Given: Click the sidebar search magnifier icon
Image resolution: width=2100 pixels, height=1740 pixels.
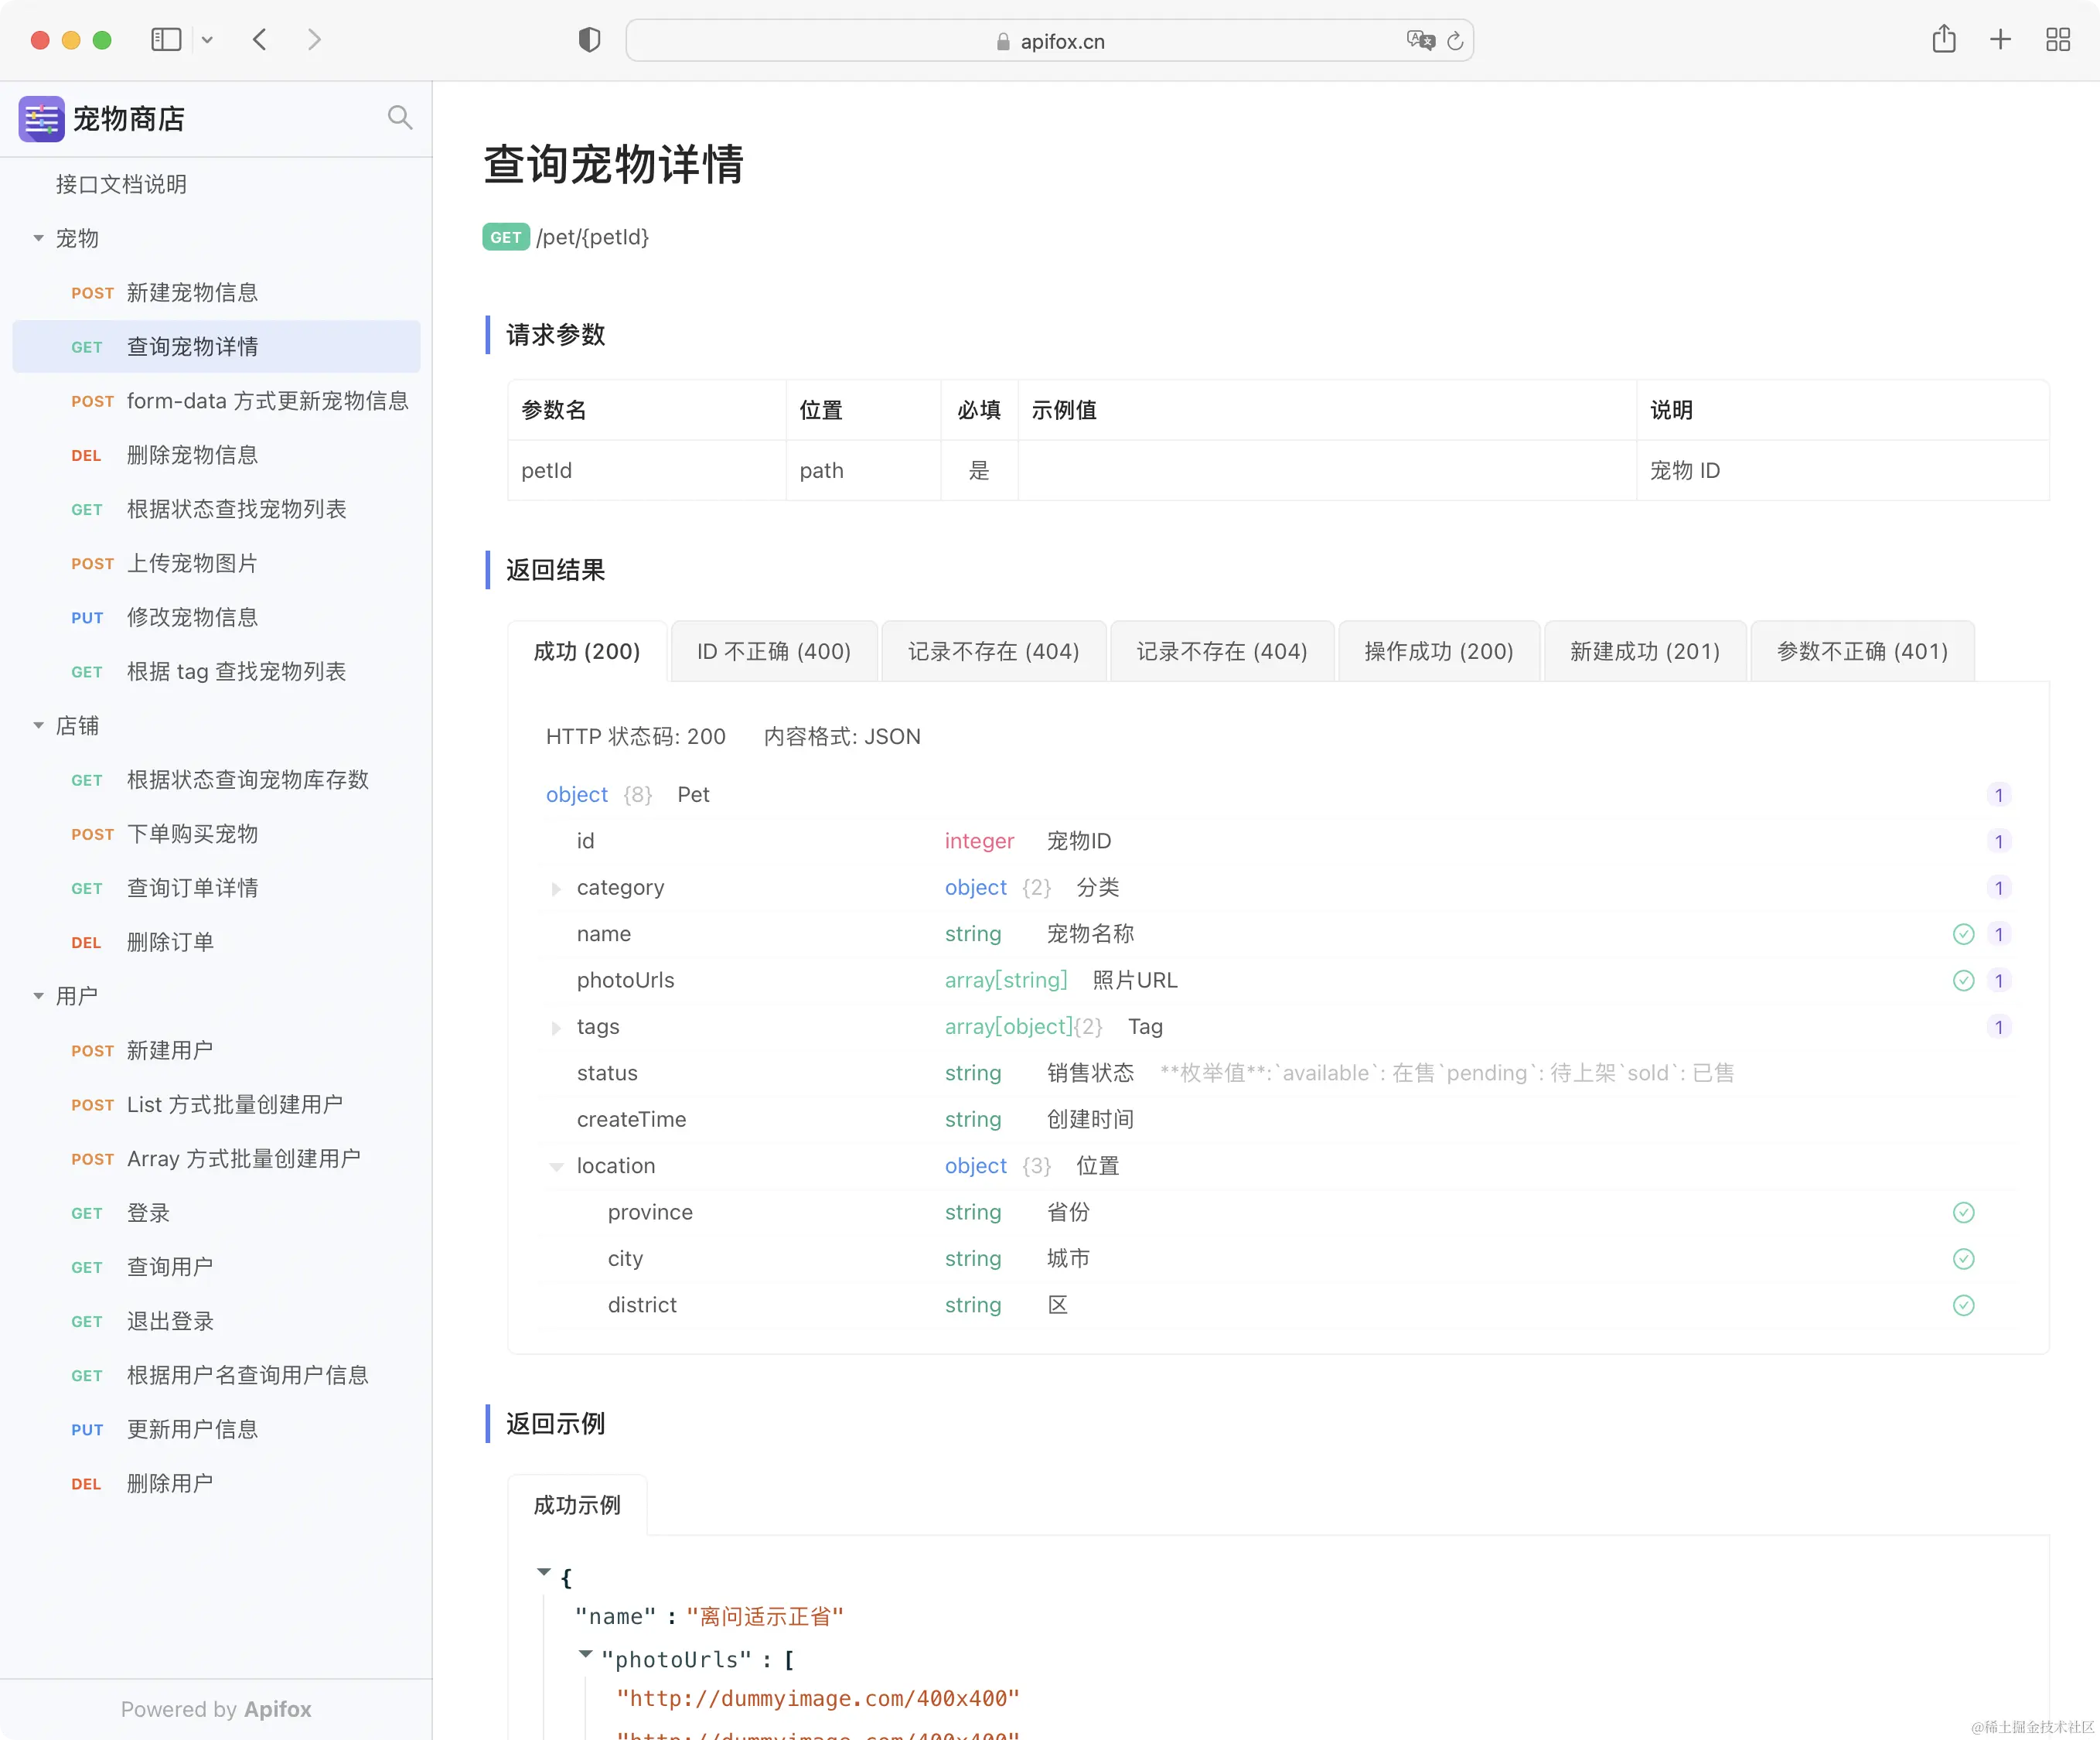Looking at the screenshot, I should 399,118.
